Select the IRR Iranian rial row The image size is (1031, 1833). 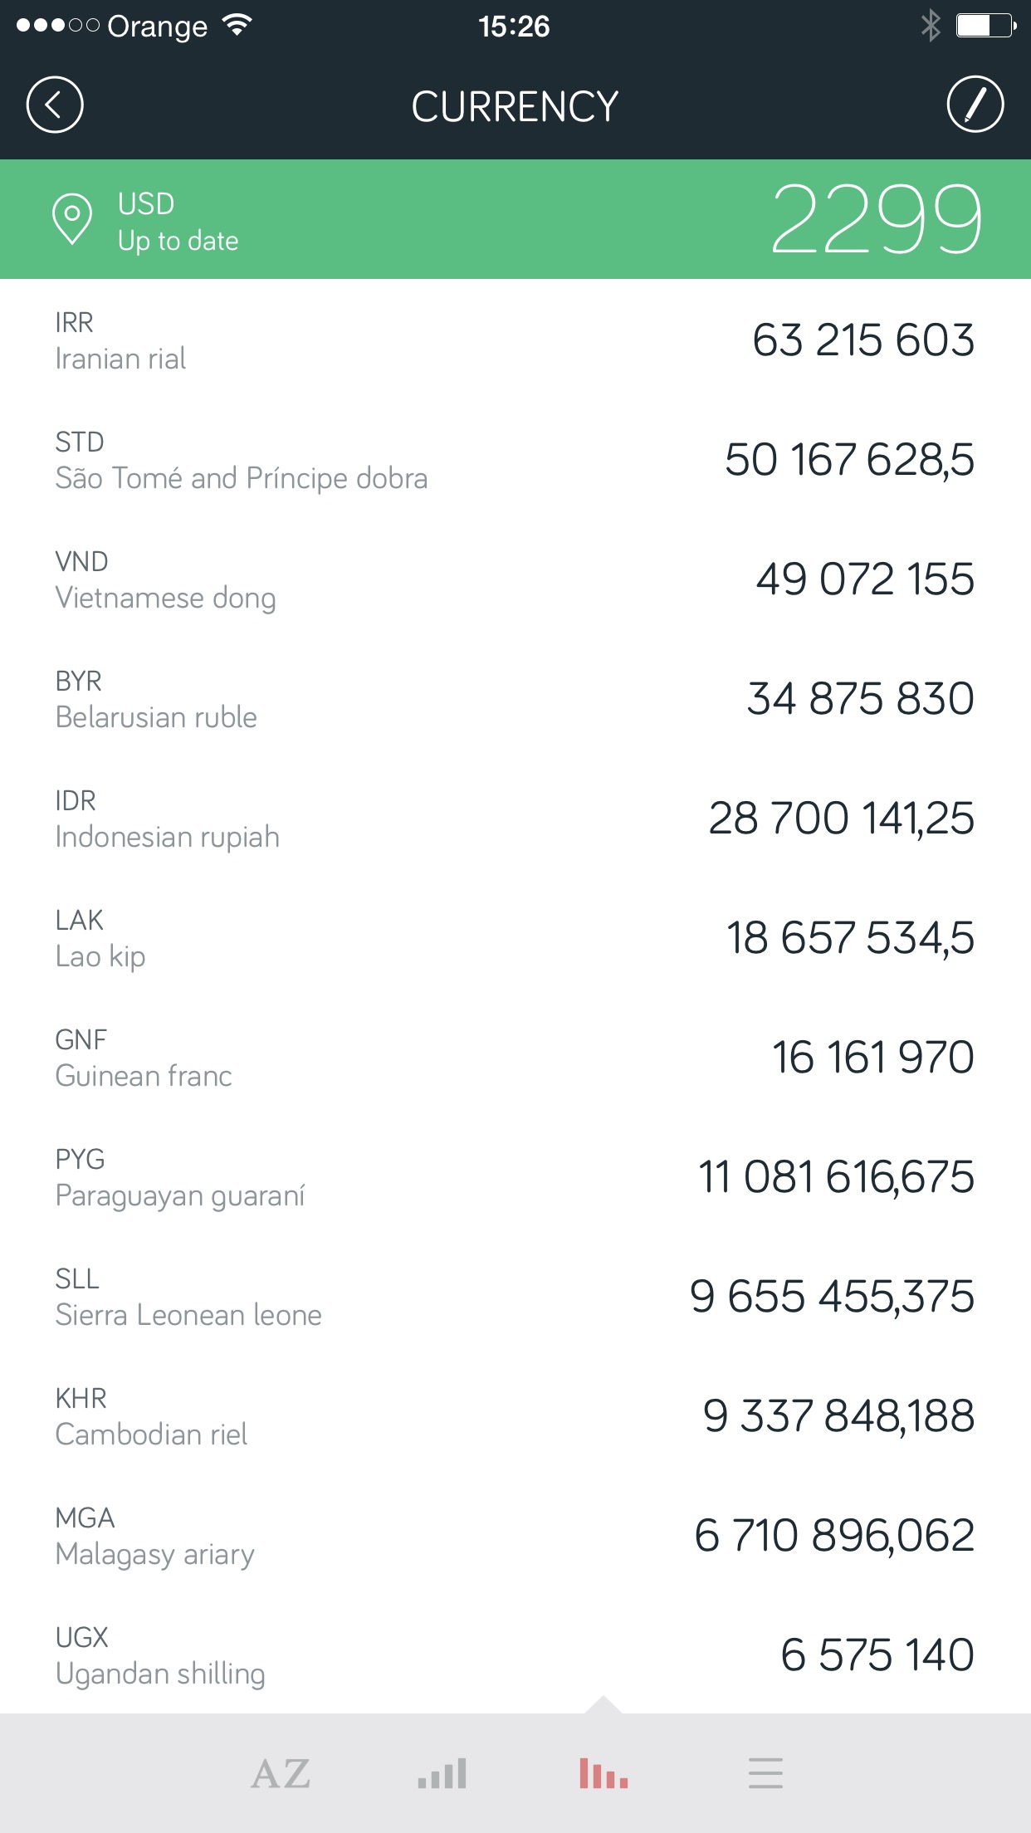[515, 340]
